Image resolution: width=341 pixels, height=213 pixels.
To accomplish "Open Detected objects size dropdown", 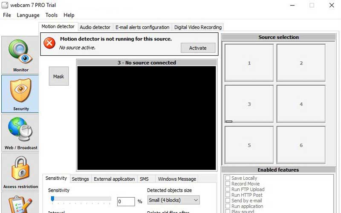I will pos(173,200).
